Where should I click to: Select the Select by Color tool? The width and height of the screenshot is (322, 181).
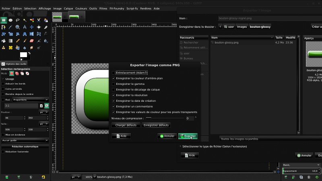point(32,20)
